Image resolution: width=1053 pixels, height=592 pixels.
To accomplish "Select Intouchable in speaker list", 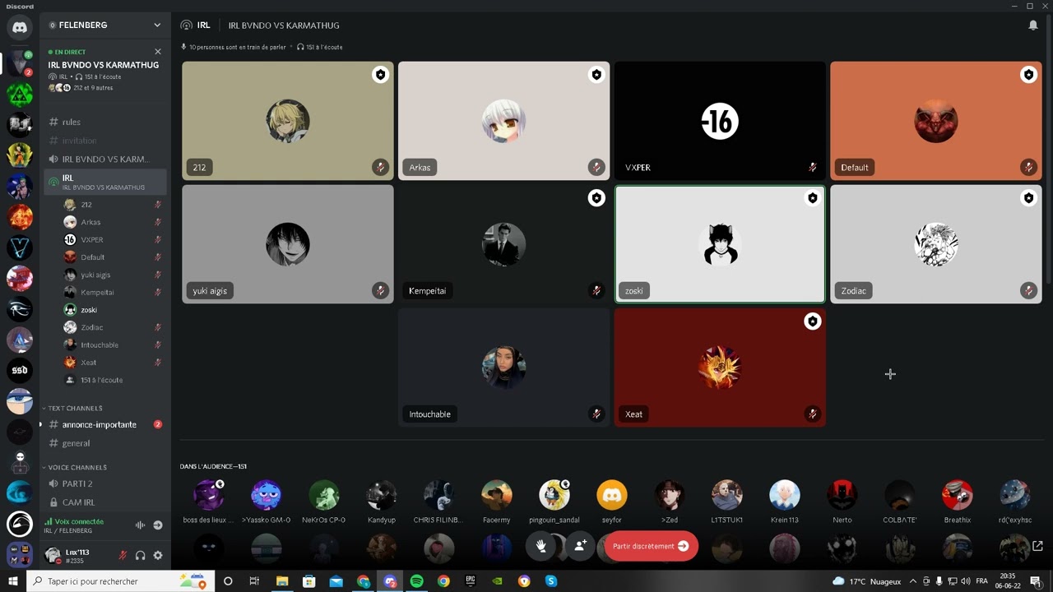I will (113, 345).
